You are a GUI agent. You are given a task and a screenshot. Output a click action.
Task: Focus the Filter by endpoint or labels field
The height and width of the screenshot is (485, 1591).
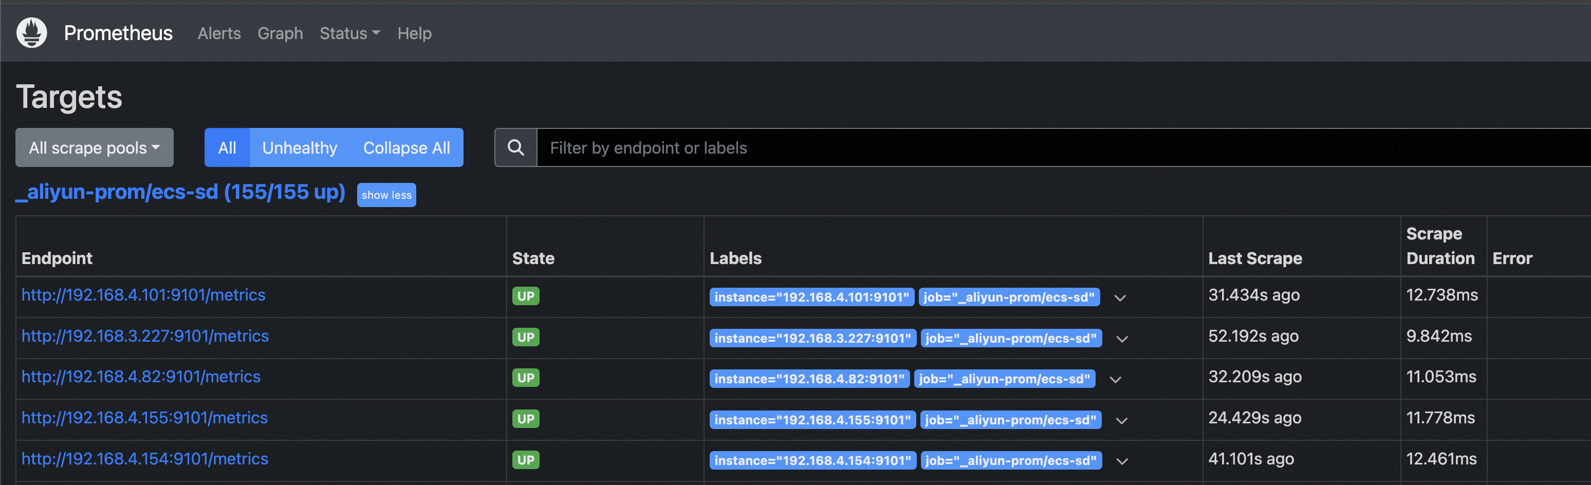pos(1050,147)
